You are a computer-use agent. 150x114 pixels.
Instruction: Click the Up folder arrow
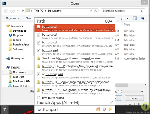click(x=23, y=11)
